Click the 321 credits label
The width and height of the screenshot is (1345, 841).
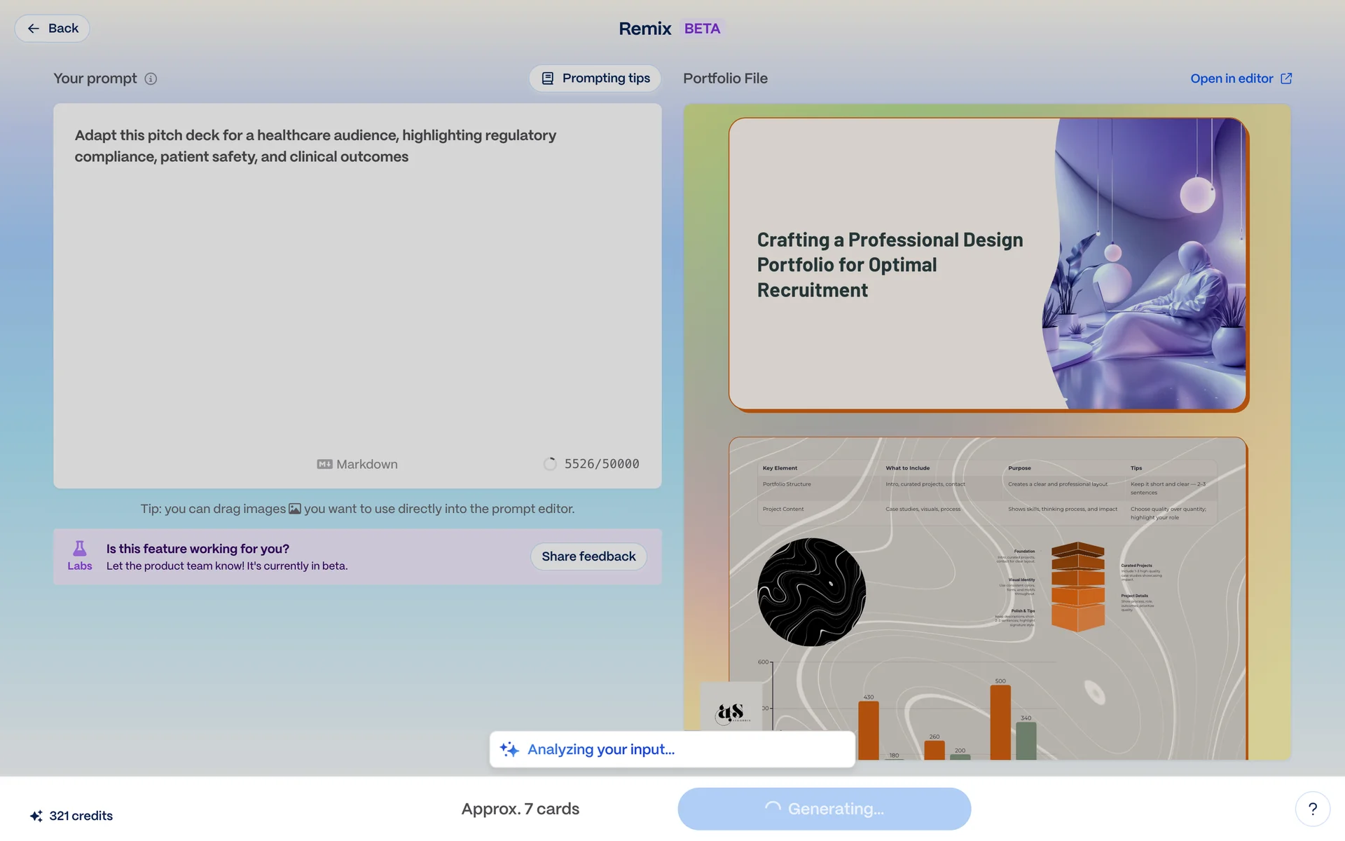tap(81, 816)
